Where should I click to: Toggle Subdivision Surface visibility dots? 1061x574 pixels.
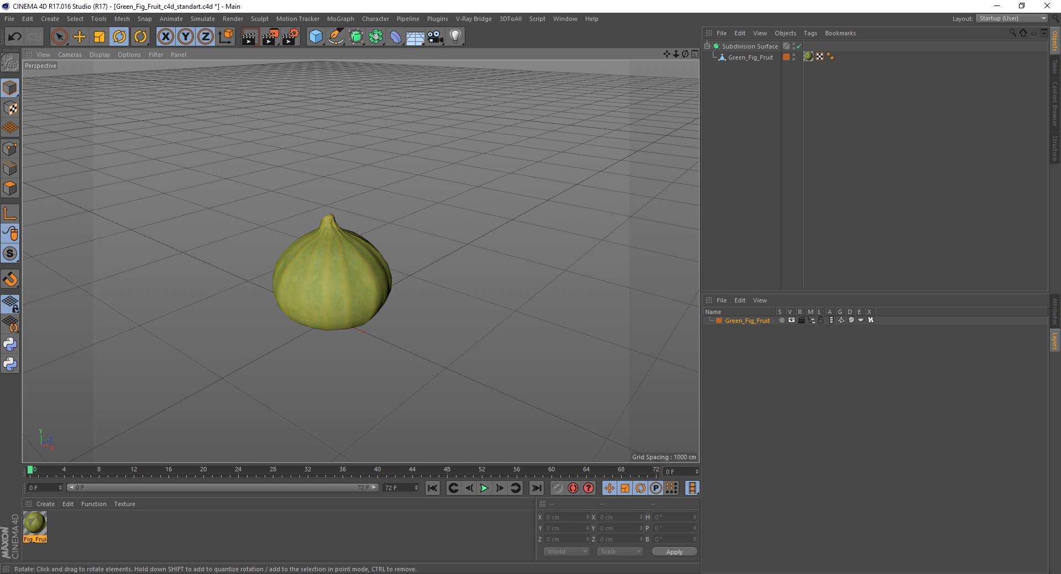(x=794, y=46)
